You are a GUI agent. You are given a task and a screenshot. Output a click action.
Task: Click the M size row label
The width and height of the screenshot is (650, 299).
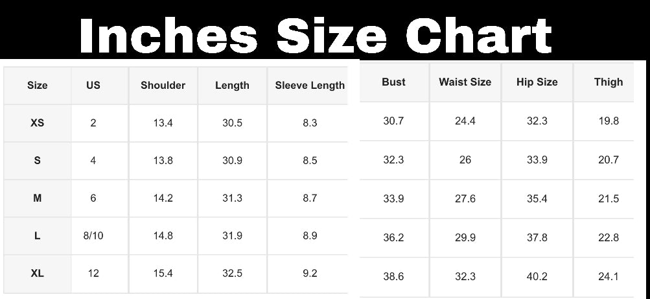(38, 198)
